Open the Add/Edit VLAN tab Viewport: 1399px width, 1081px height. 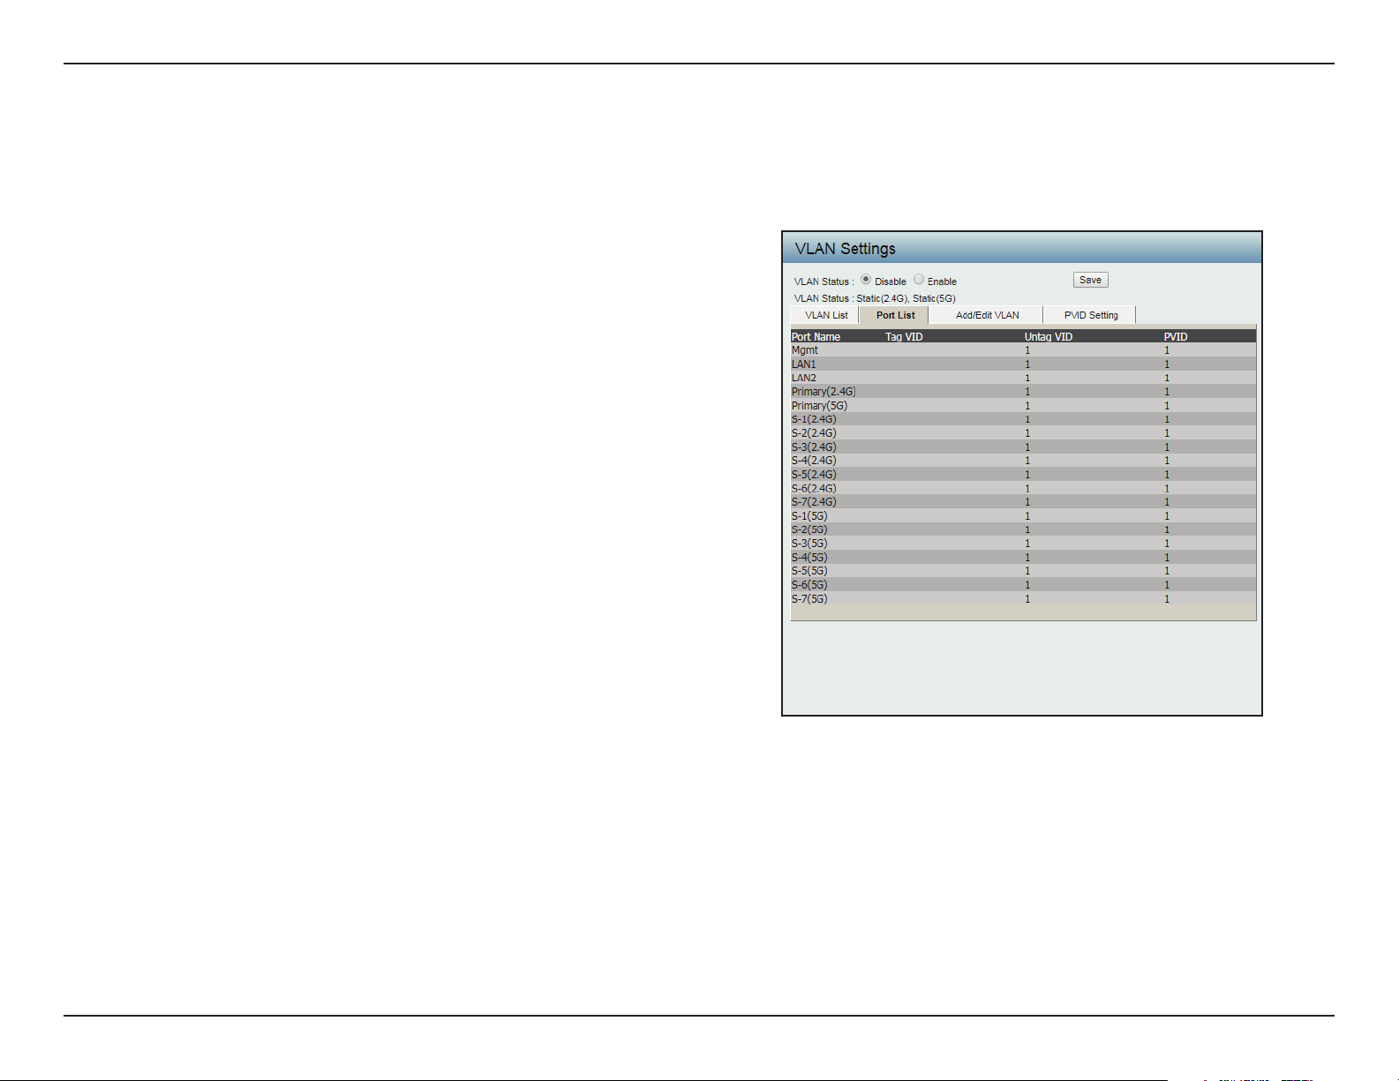tap(987, 315)
